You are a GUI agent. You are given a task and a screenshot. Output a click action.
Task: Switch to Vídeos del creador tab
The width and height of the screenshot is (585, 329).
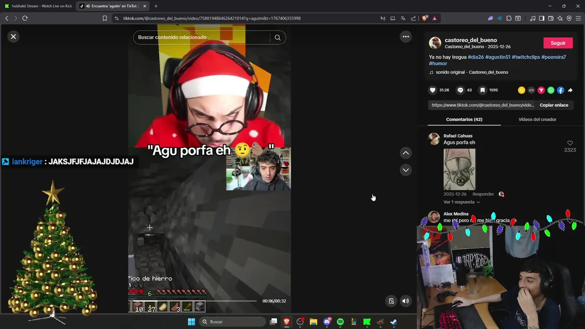click(537, 119)
